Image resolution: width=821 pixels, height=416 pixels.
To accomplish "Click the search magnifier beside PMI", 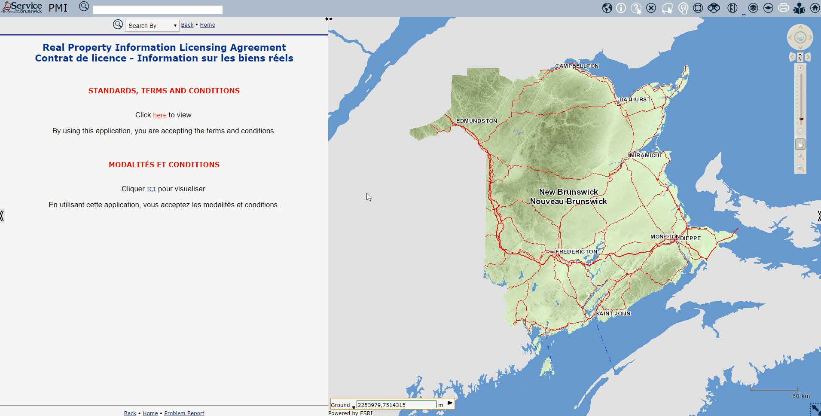I will (84, 6).
